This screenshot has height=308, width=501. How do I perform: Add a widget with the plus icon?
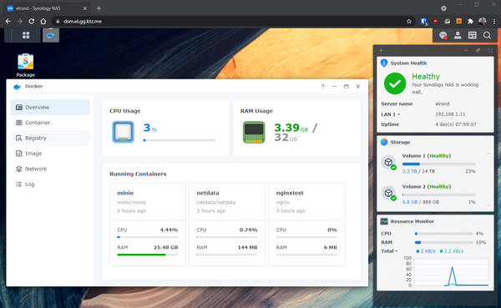click(381, 50)
